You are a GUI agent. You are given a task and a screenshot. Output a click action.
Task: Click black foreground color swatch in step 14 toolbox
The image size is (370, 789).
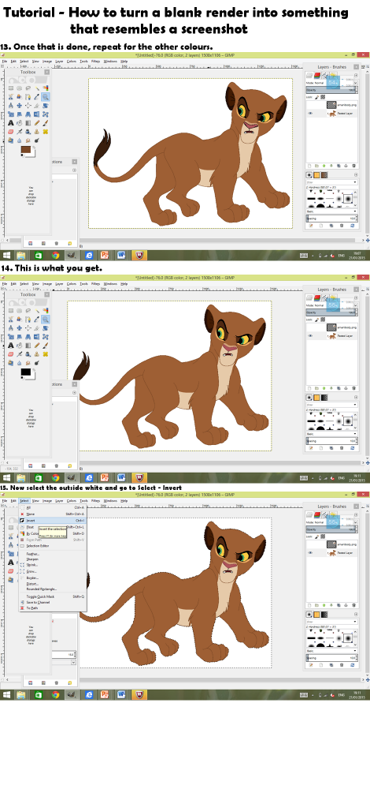(x=25, y=372)
